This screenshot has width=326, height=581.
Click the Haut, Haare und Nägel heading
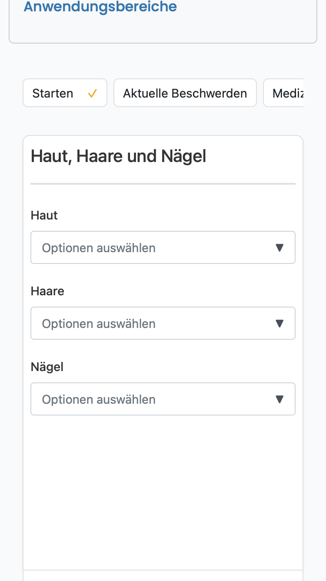pyautogui.click(x=118, y=156)
